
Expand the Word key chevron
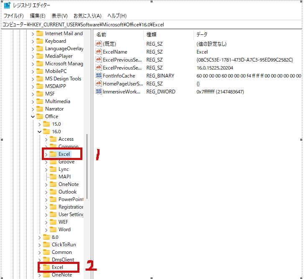[46, 230]
